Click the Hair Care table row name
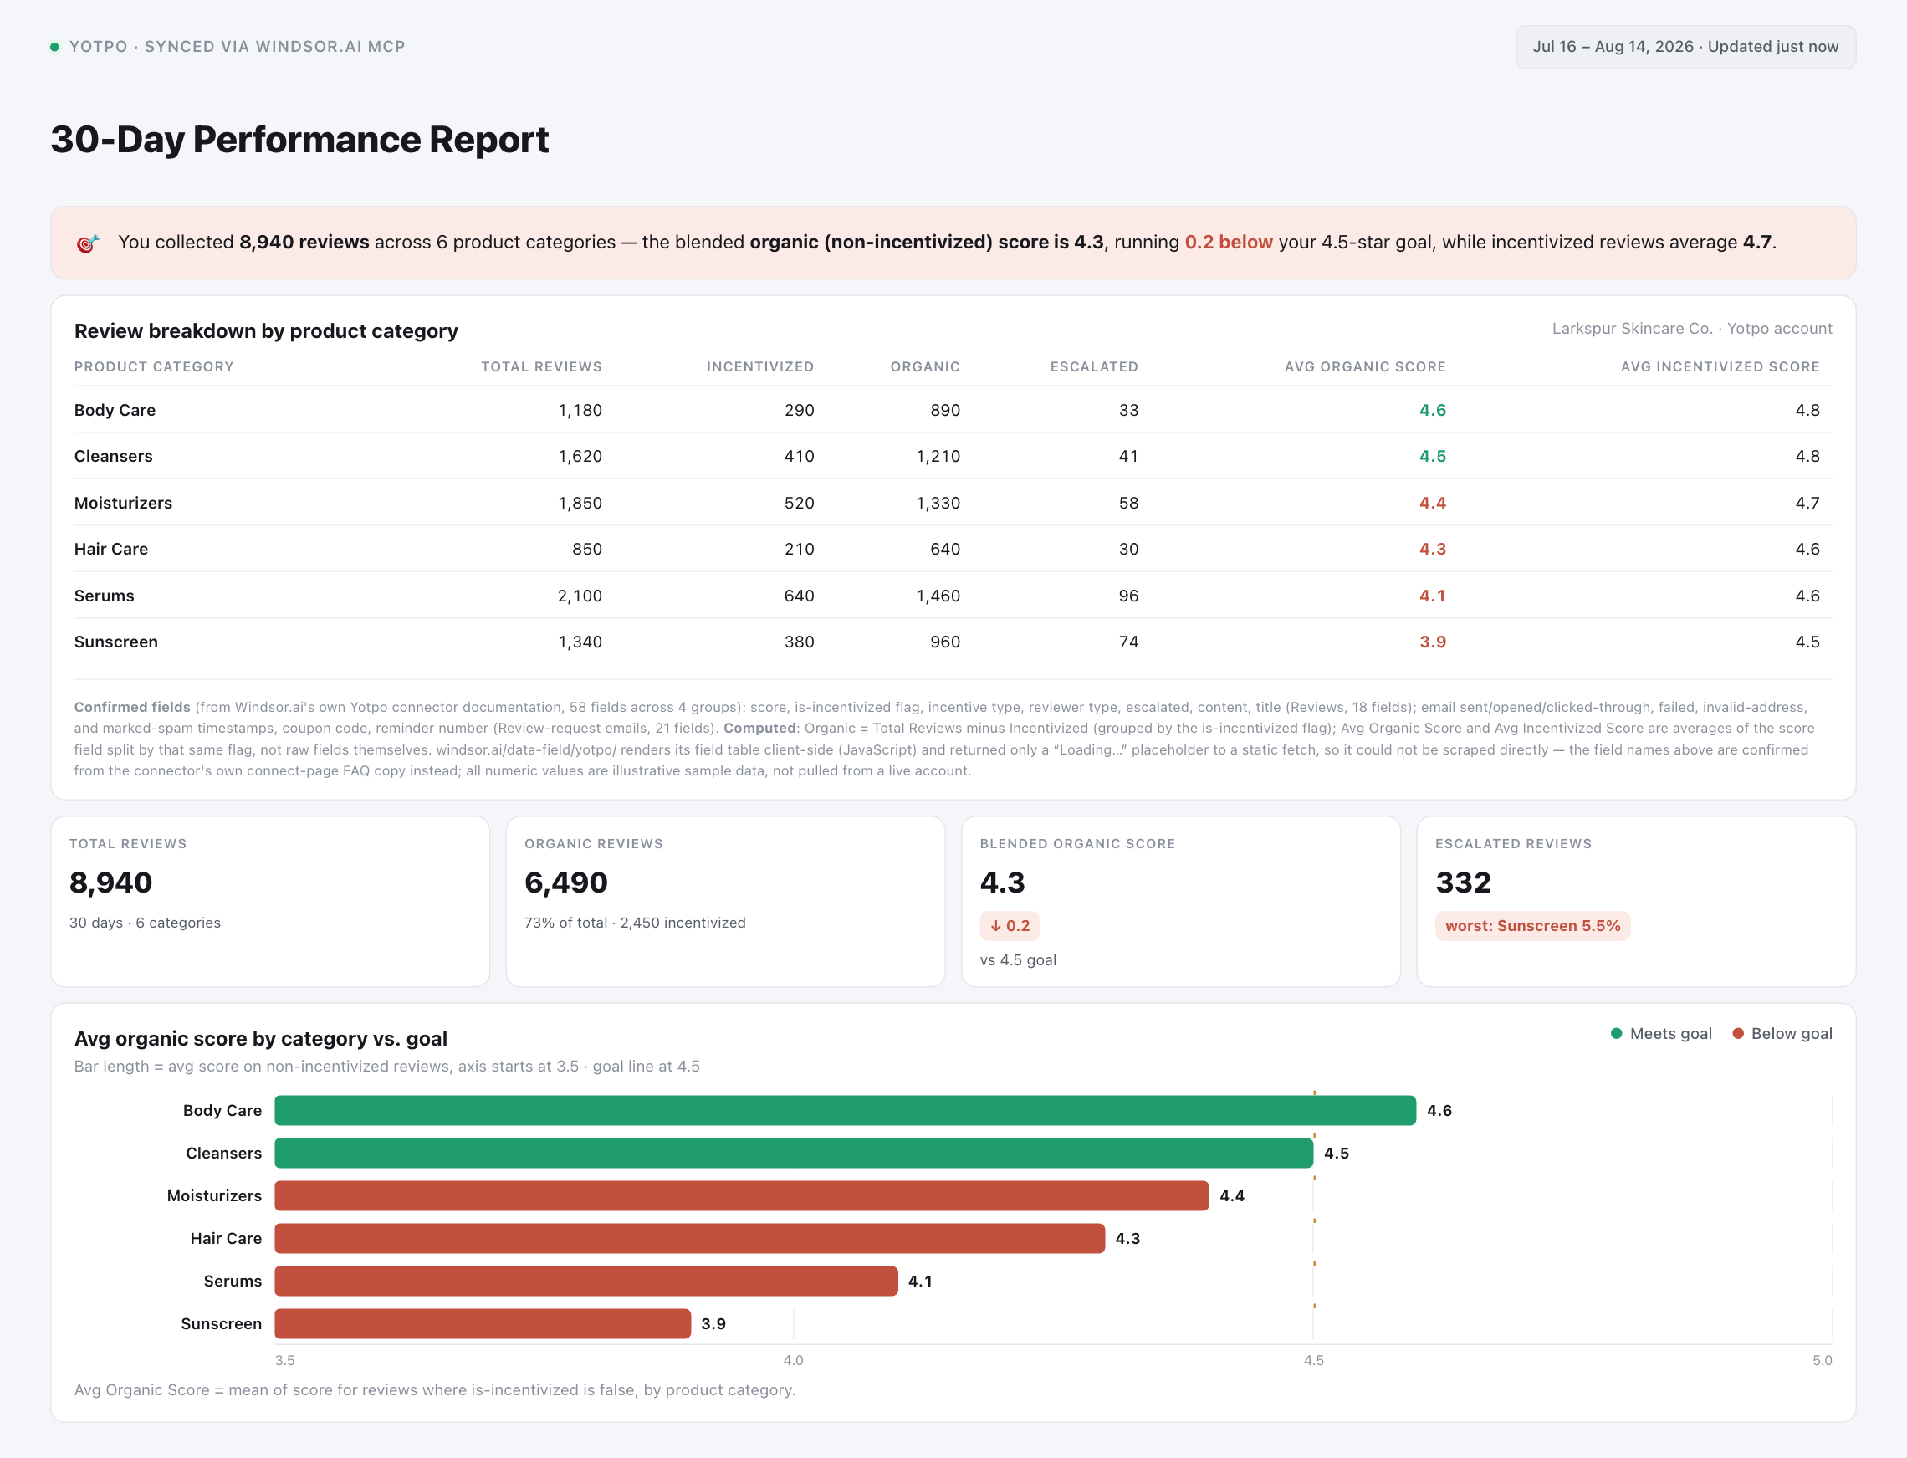1907x1458 pixels. coord(111,549)
